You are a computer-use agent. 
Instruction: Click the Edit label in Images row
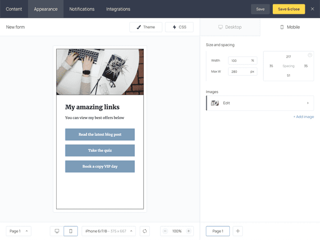tap(226, 103)
